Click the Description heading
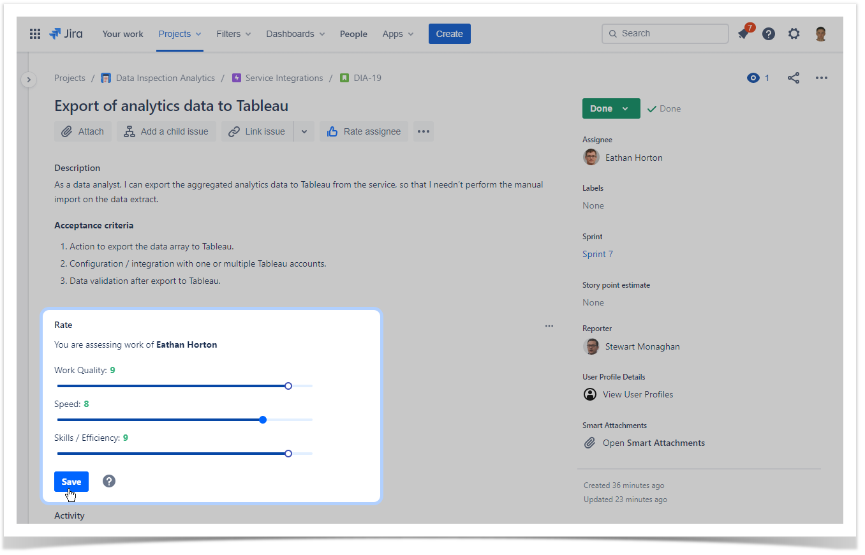The height and width of the screenshot is (555, 865). click(x=77, y=168)
